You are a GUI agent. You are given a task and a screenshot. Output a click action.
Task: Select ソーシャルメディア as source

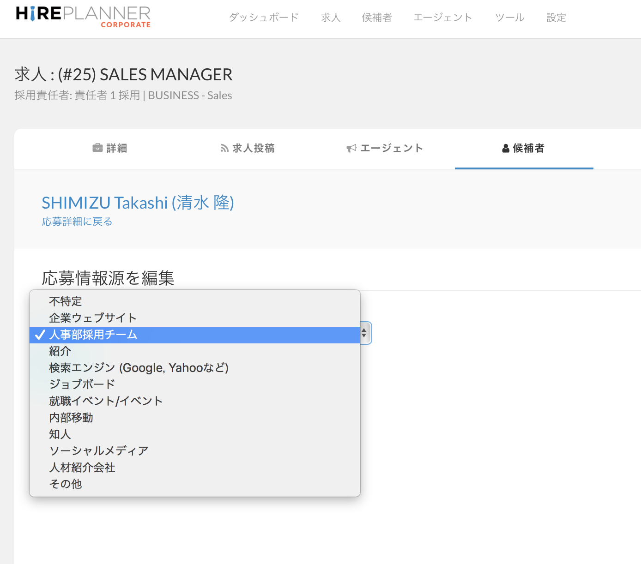coord(99,451)
